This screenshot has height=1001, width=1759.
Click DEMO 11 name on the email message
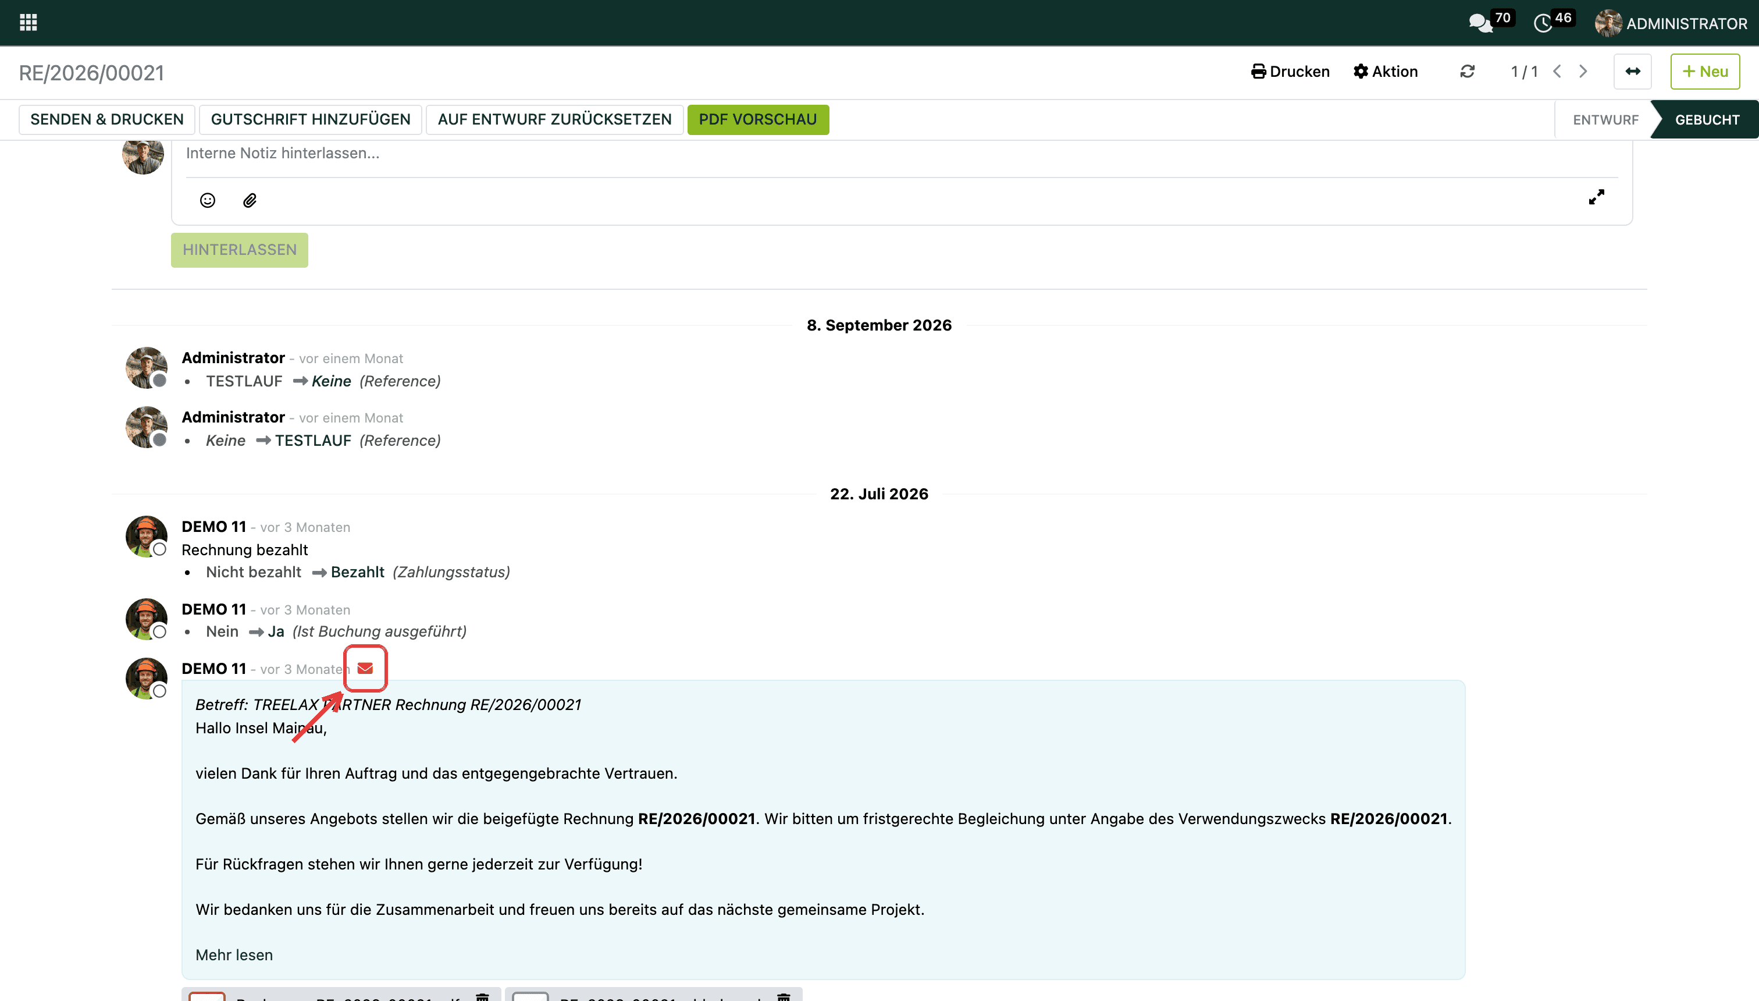point(213,669)
